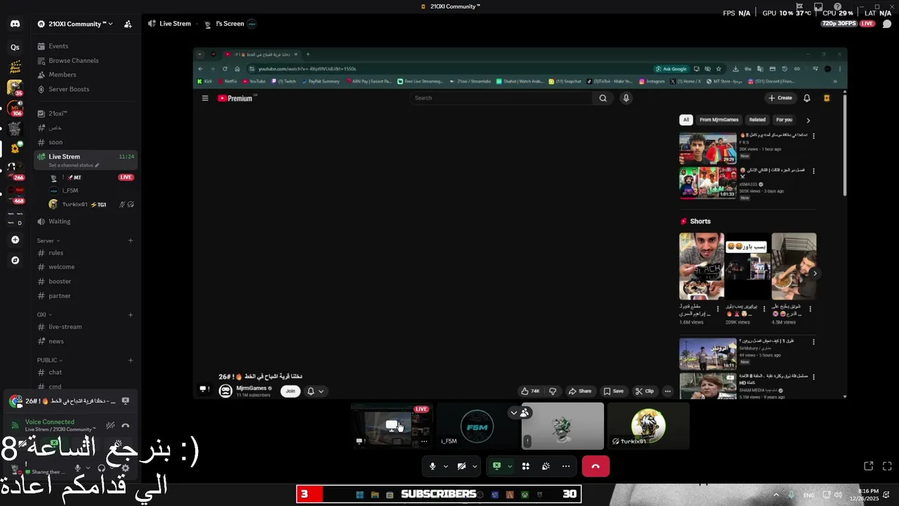
Task: Collapse the Server category
Action: pyautogui.click(x=48, y=240)
